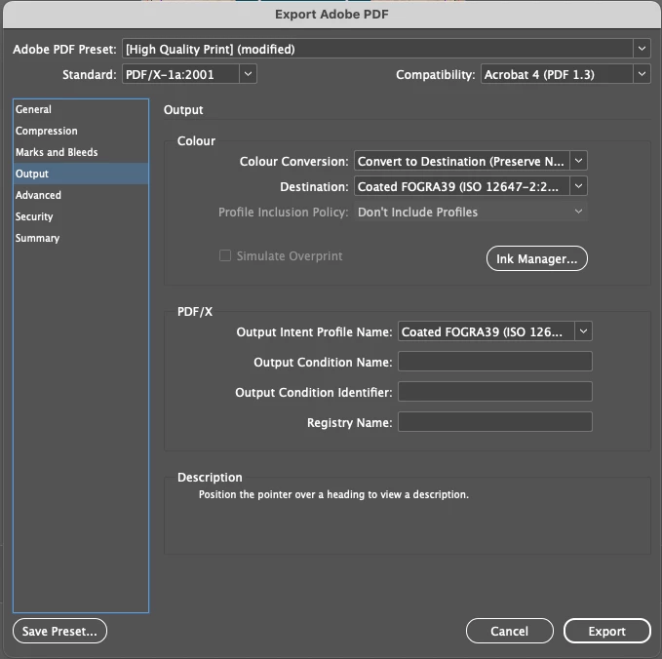Screen dimensions: 662x659
Task: Click the Cancel button
Action: click(510, 631)
